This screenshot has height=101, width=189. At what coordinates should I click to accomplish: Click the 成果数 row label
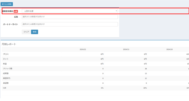[6, 74]
